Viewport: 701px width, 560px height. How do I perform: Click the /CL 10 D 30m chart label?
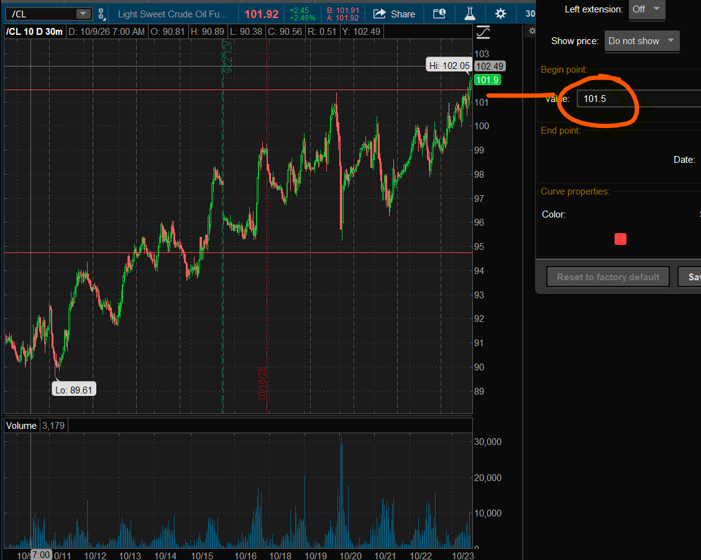tap(34, 32)
